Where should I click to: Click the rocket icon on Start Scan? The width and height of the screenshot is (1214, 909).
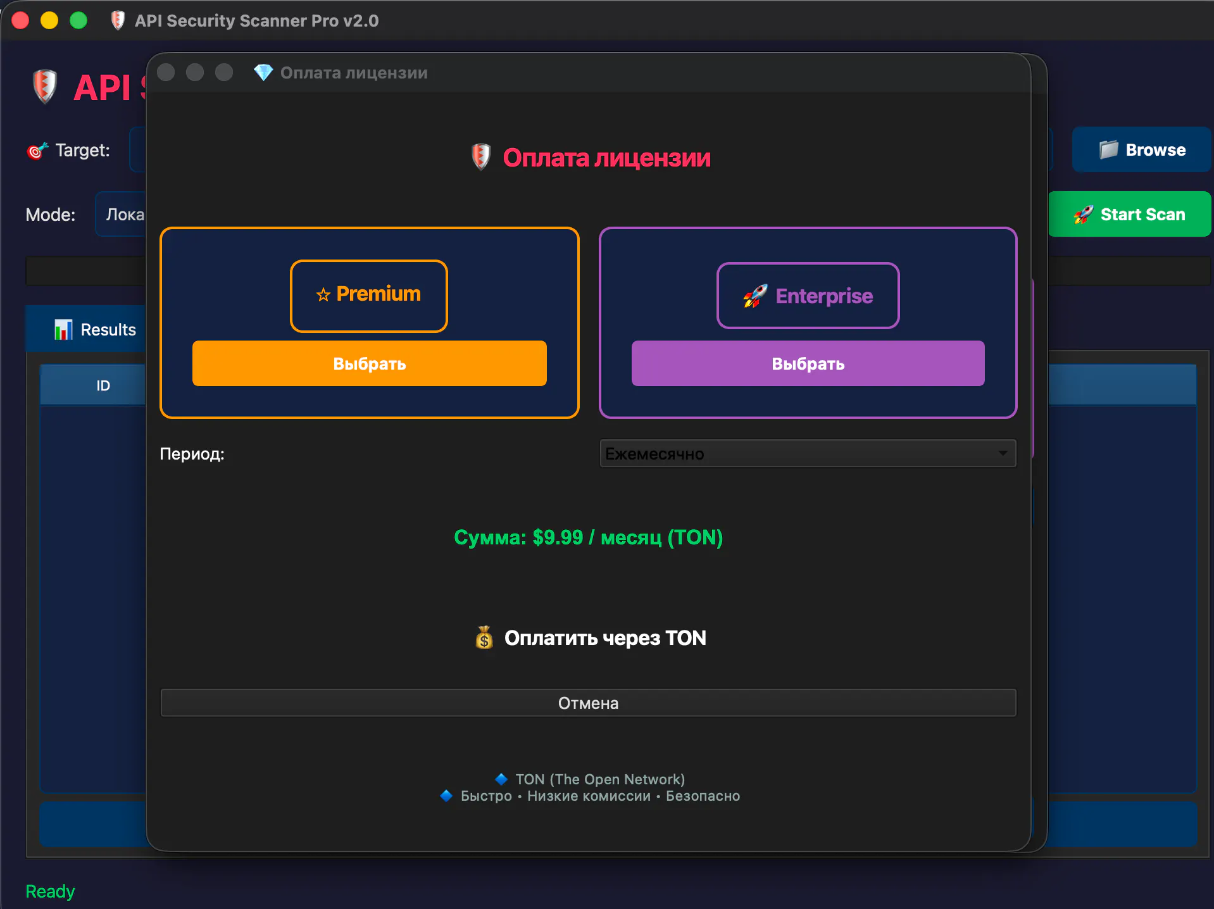tap(1084, 215)
